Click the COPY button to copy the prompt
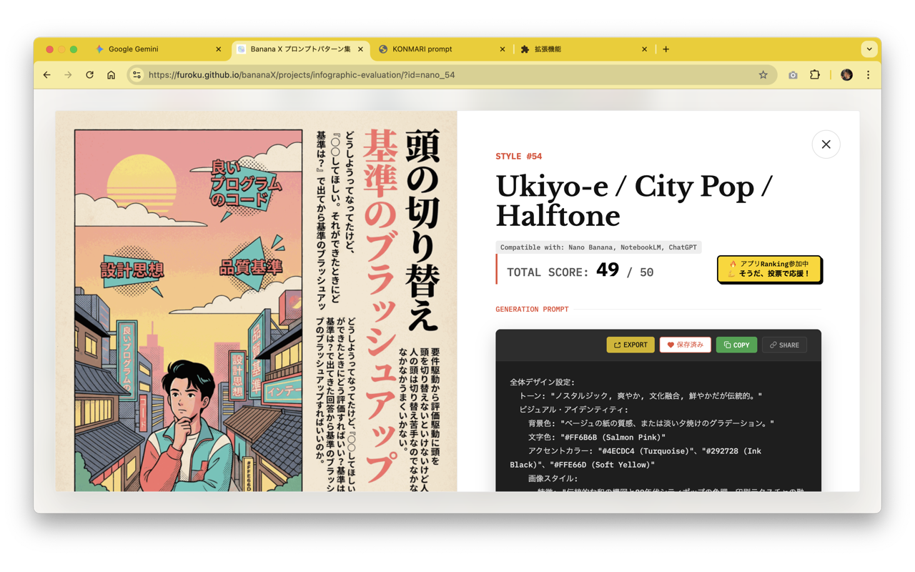Viewport: 915px width, 572px height. (x=736, y=345)
